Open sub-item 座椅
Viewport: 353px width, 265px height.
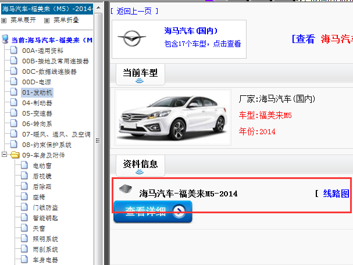coord(39,197)
